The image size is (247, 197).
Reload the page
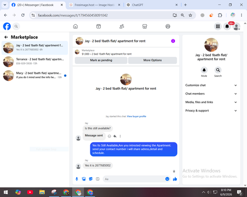coord(23,15)
